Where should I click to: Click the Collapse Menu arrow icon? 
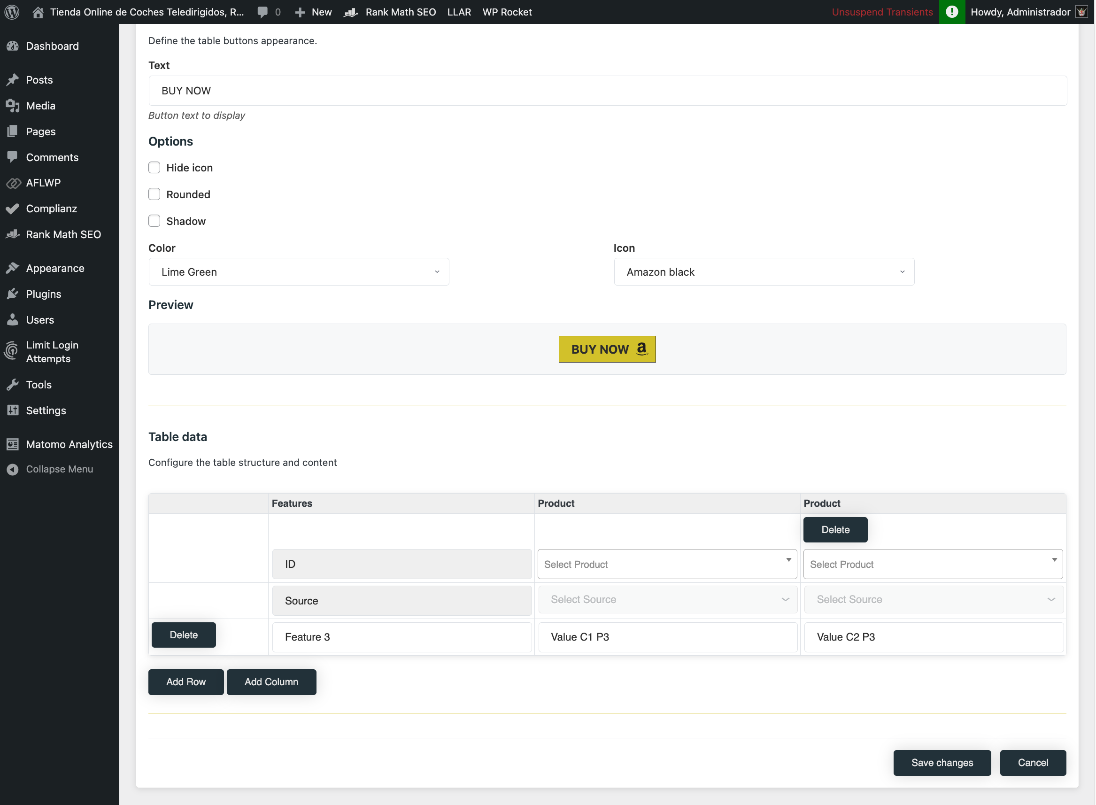(13, 469)
